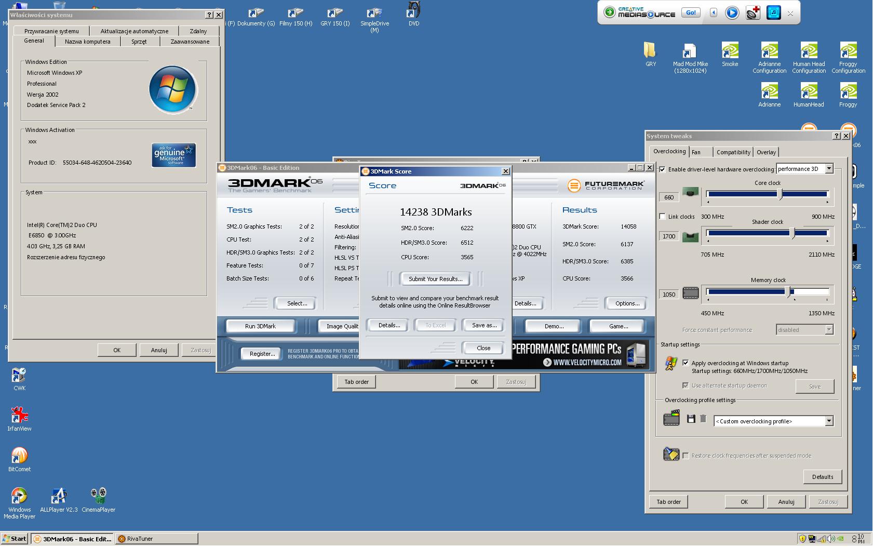873x547 pixels.
Task: Click the security shield icon in system tray
Action: [x=803, y=539]
